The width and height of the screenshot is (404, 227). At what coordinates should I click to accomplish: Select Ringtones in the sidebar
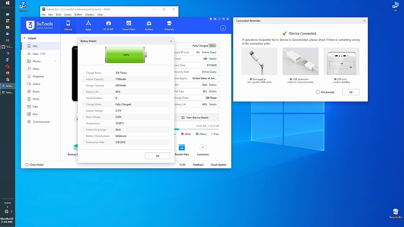[40, 76]
